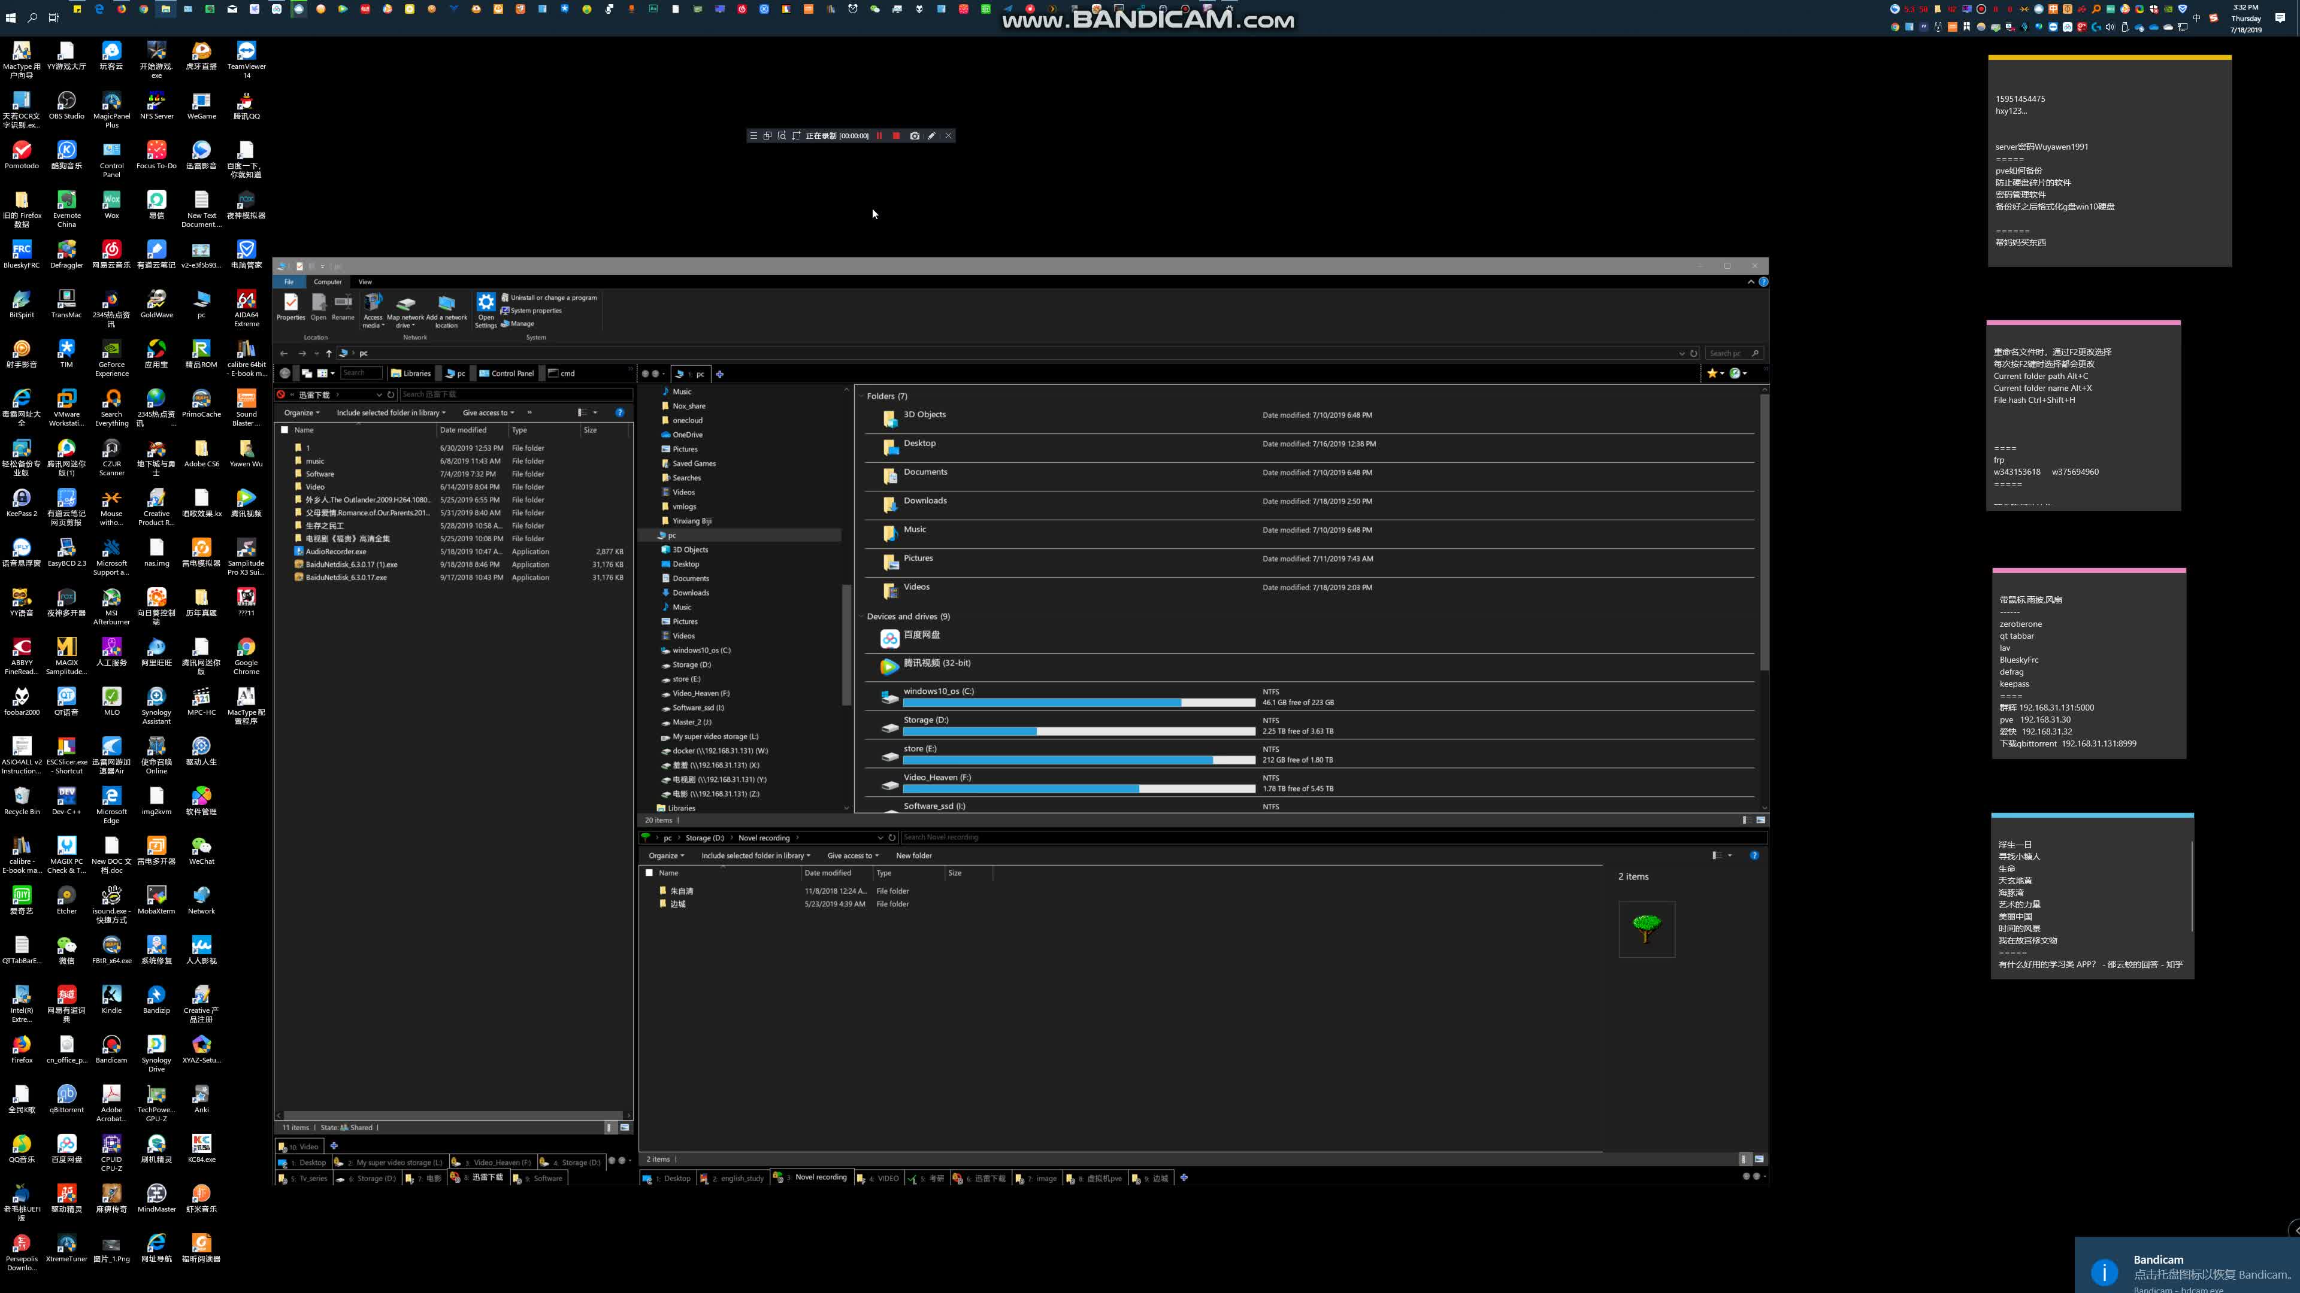Switch to the View ribbon tab

click(x=365, y=281)
